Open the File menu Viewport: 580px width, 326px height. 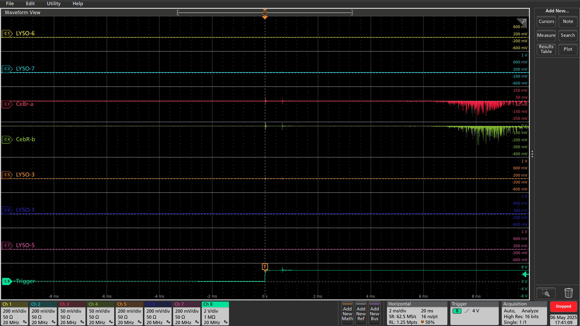(10, 4)
